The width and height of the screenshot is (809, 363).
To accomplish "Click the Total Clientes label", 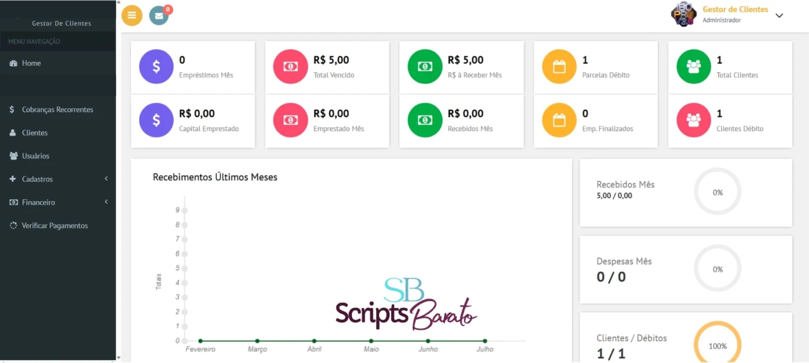I will [x=737, y=75].
